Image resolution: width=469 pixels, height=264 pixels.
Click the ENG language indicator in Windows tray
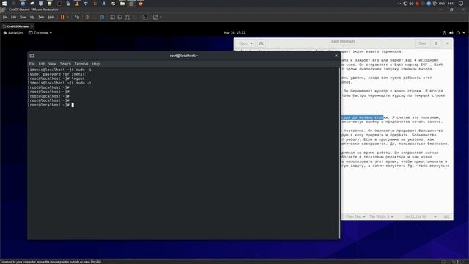pyautogui.click(x=442, y=4)
